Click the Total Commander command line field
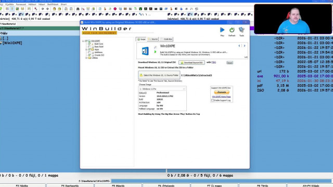Viewport: 333px width, 187px height. 221,181
